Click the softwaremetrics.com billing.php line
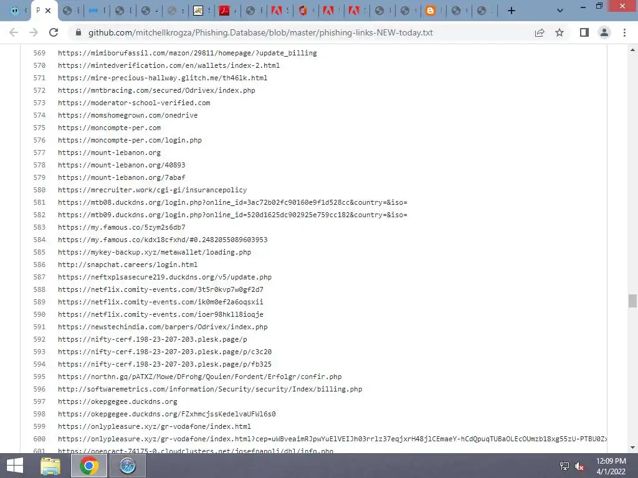Viewport: 638px width, 478px height. [x=210, y=389]
